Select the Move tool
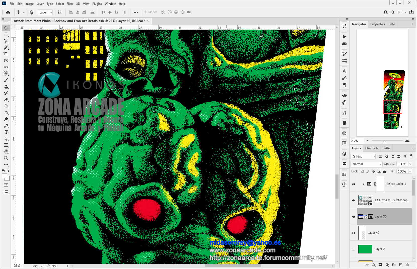The height and width of the screenshot is (269, 417). 6,28
